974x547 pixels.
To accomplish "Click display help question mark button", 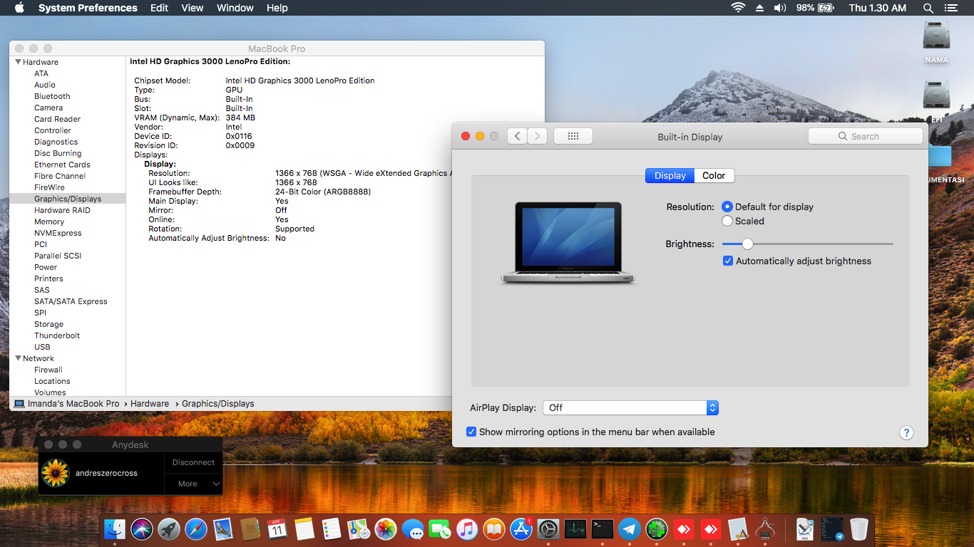I will click(906, 432).
